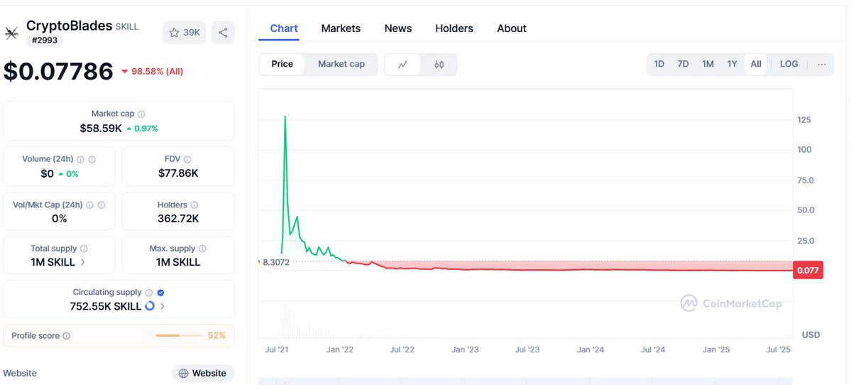Open the Total supply info icon
851x385 pixels.
84,248
